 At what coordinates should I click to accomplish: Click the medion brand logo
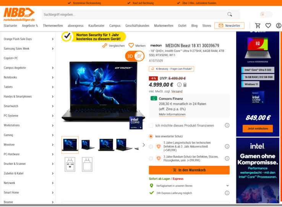tap(156, 46)
